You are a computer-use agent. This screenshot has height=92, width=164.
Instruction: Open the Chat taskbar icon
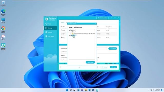(82, 90)
